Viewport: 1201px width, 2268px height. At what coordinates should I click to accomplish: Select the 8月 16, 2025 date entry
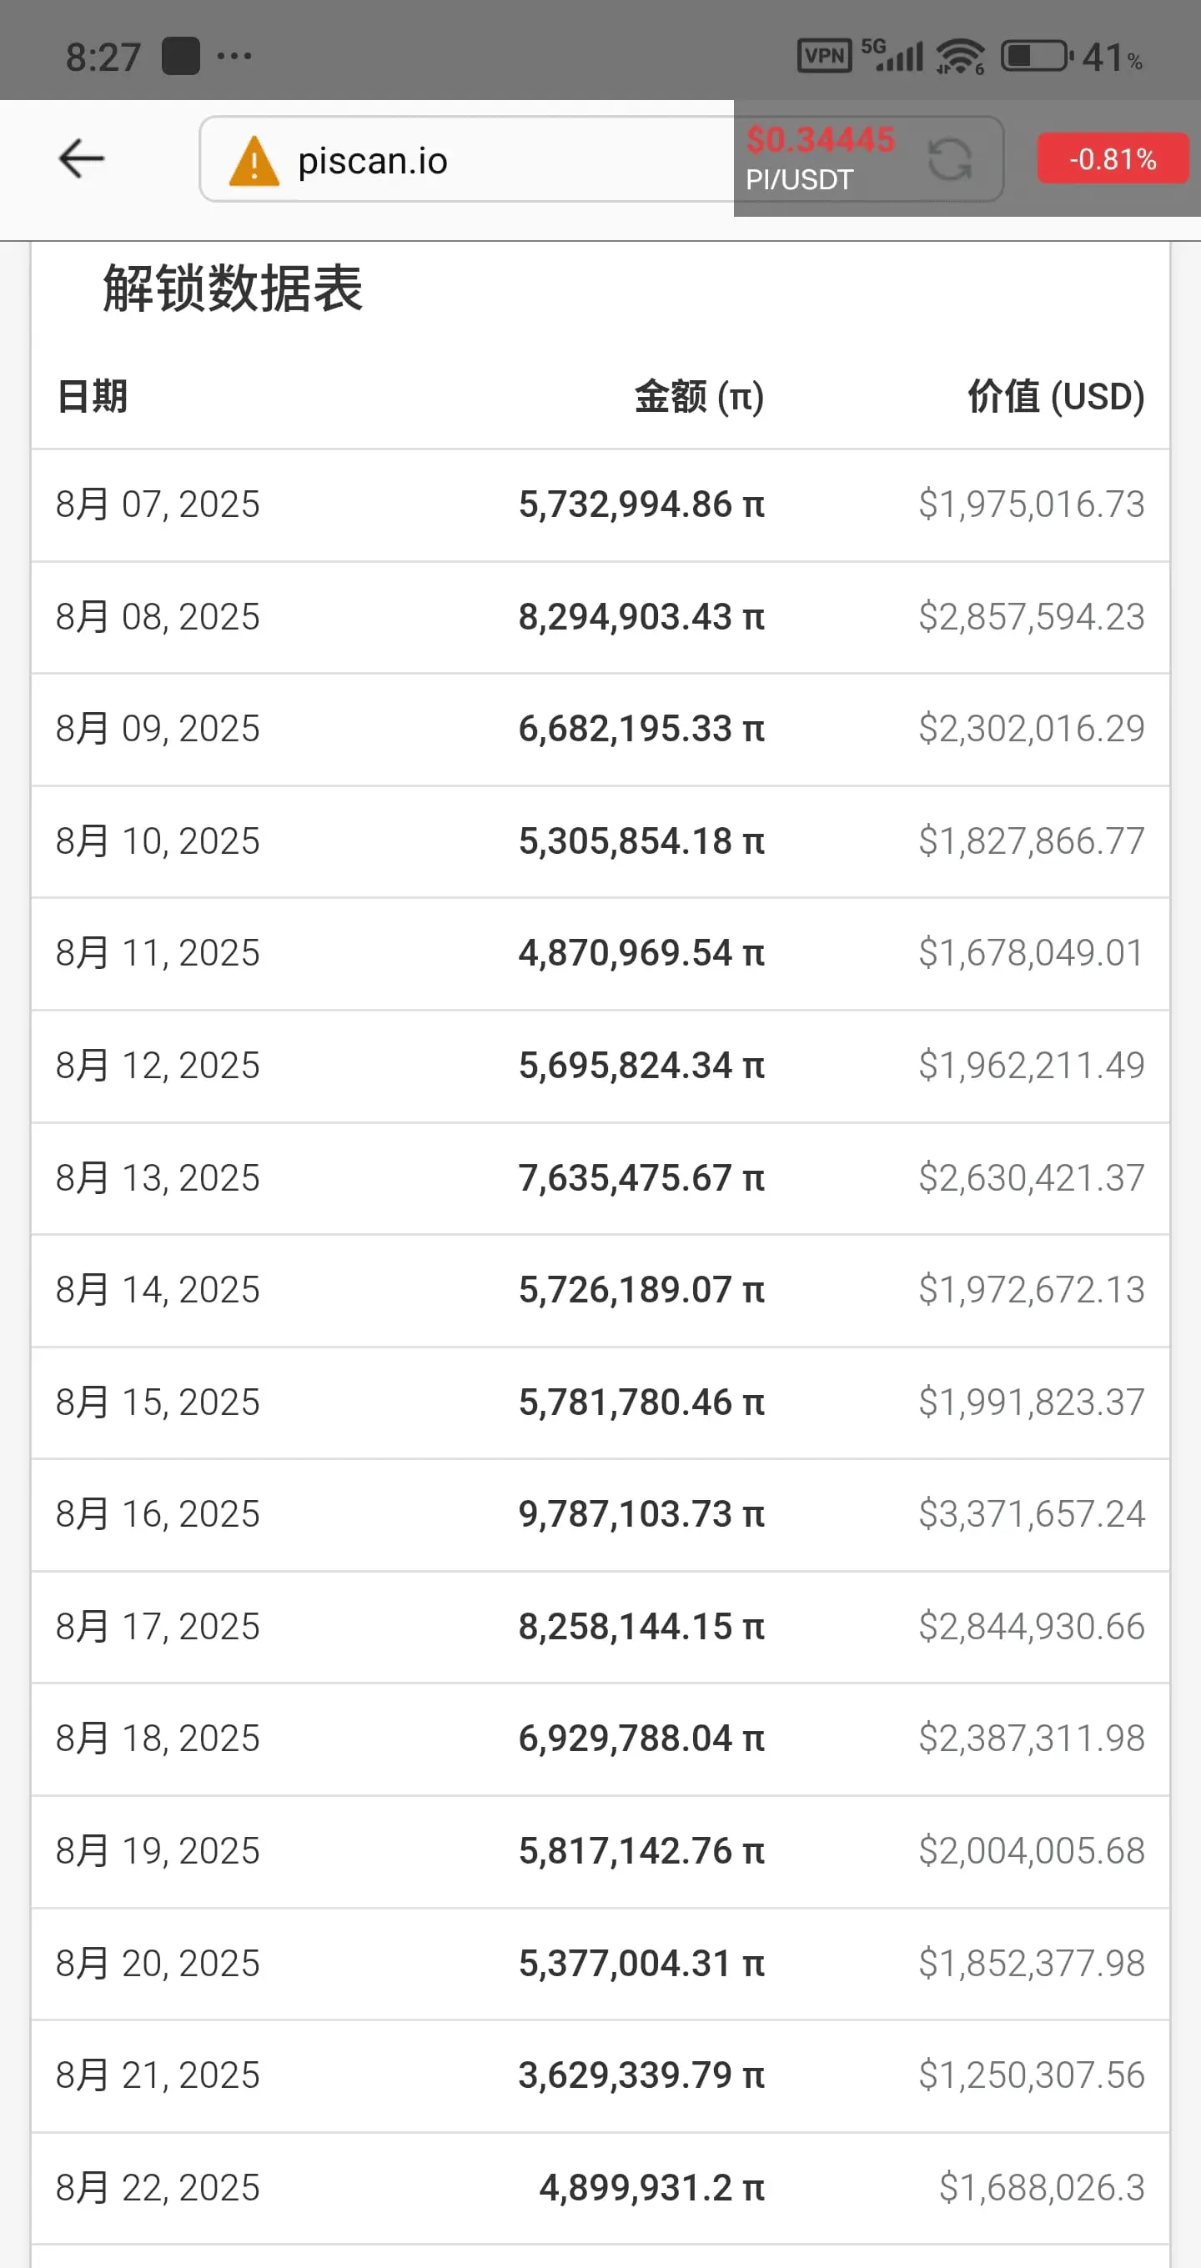[158, 1514]
